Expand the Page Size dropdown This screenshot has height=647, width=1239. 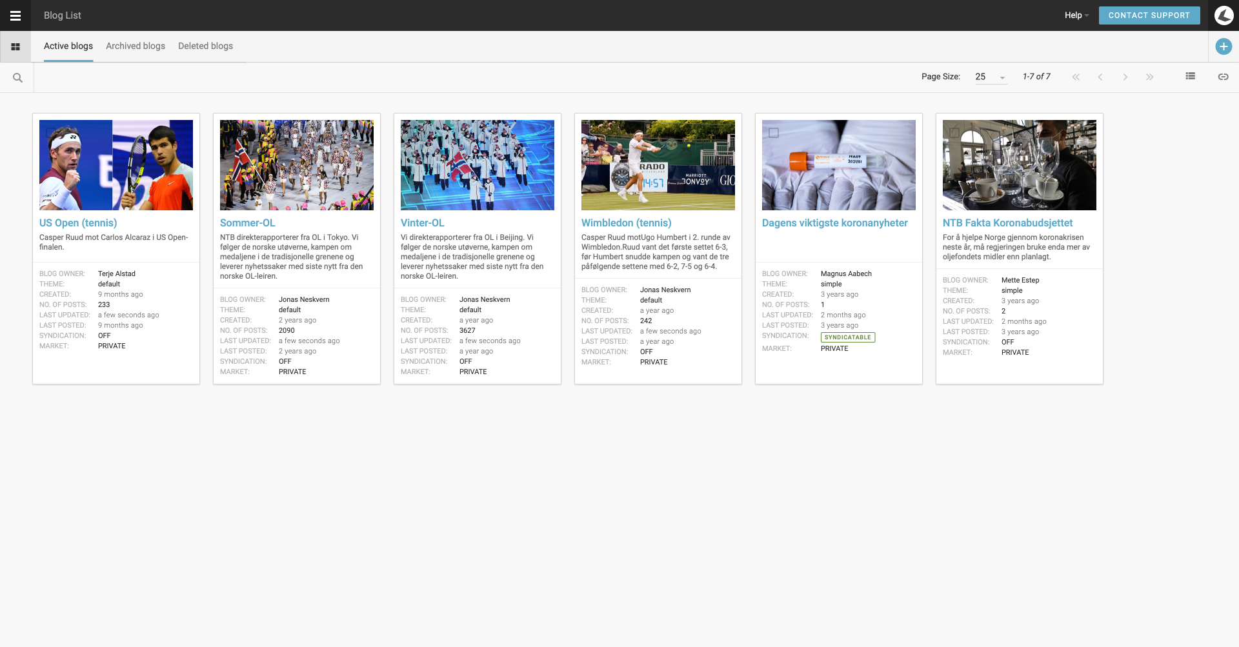pos(991,77)
